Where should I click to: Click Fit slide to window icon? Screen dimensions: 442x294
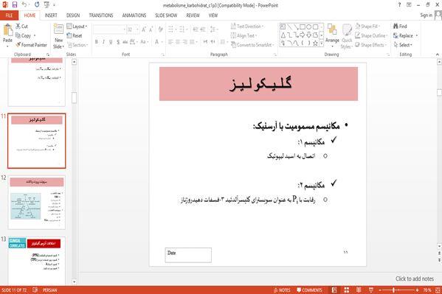[x=438, y=290]
